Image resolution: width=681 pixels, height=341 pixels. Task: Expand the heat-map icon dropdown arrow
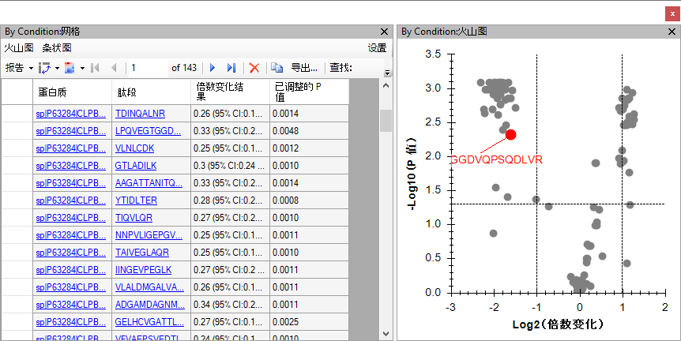(82, 68)
